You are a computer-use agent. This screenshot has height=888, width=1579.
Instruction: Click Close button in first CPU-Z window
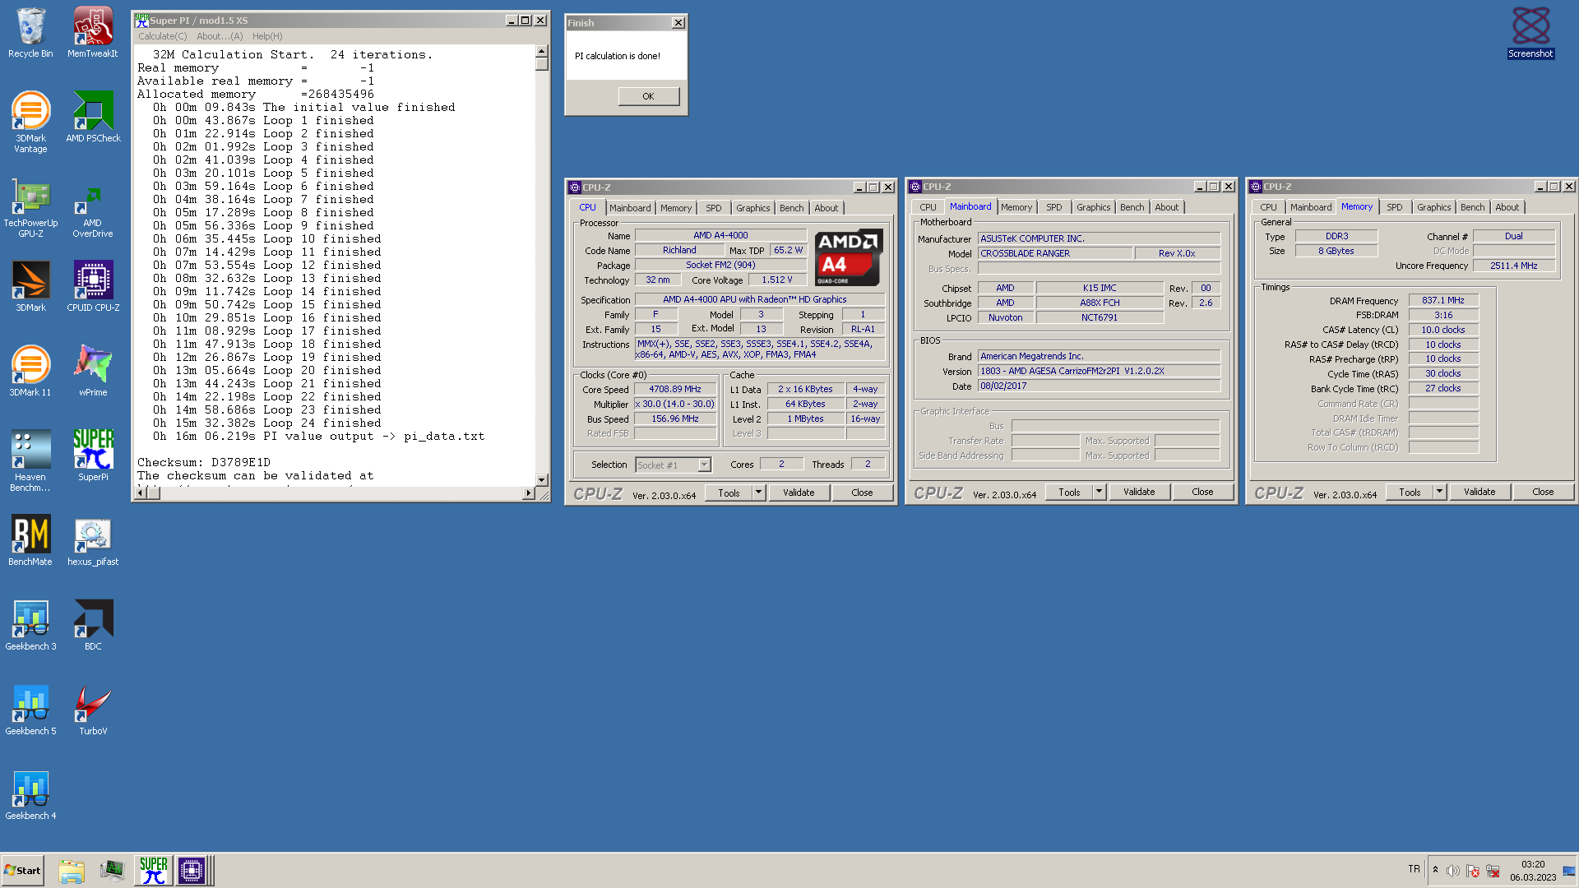tap(862, 493)
